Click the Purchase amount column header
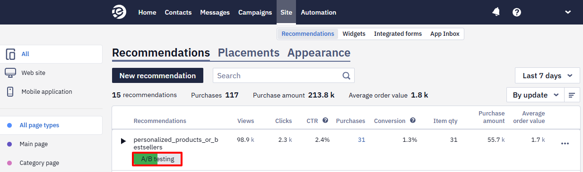The image size is (583, 172). point(492,117)
